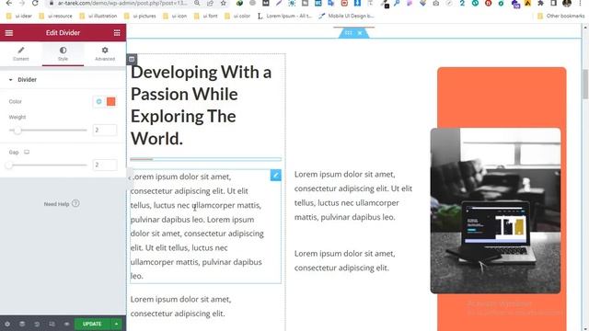The image size is (589, 331).
Task: Open 'ui resource' bookmark folder
Action: (x=55, y=17)
